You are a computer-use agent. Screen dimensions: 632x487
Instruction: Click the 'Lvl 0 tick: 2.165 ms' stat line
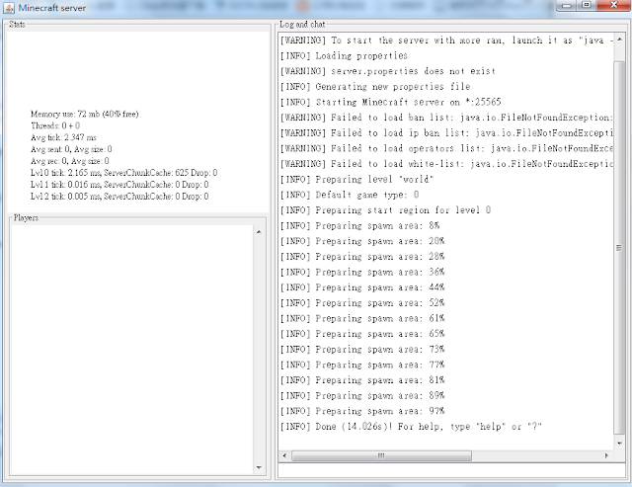(x=124, y=173)
